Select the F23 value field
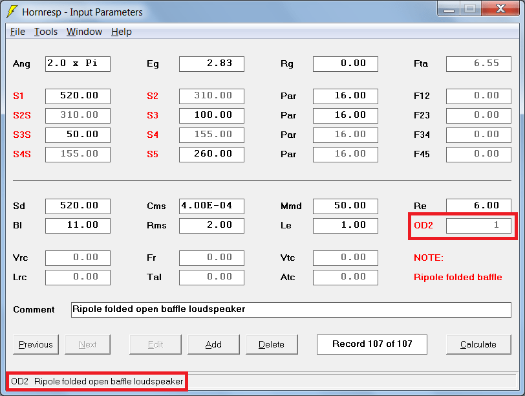This screenshot has width=525, height=396. click(479, 116)
